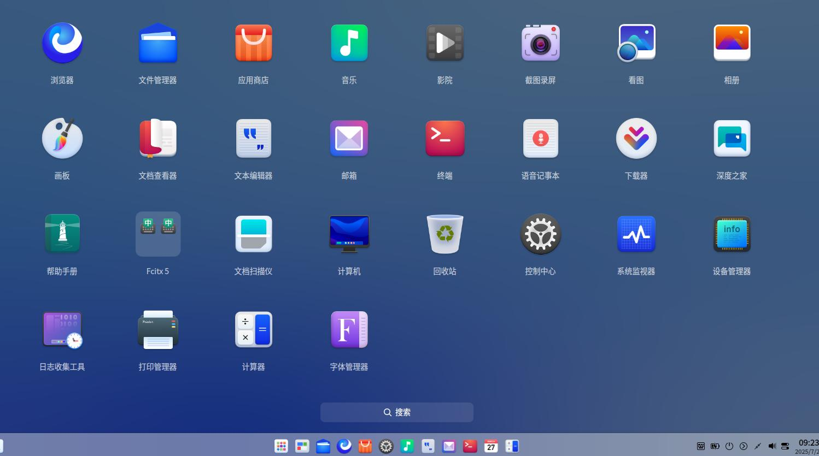
Task: Launch the 画板 drawing app
Action: pyautogui.click(x=62, y=138)
